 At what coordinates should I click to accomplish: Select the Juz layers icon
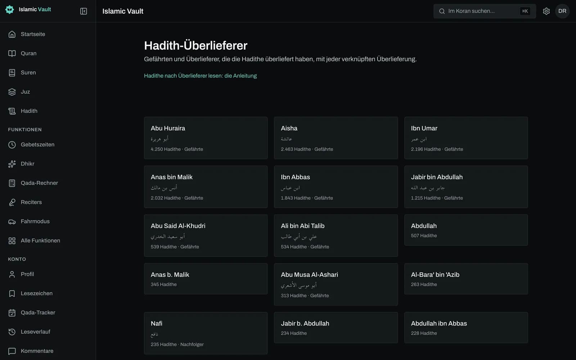[12, 92]
